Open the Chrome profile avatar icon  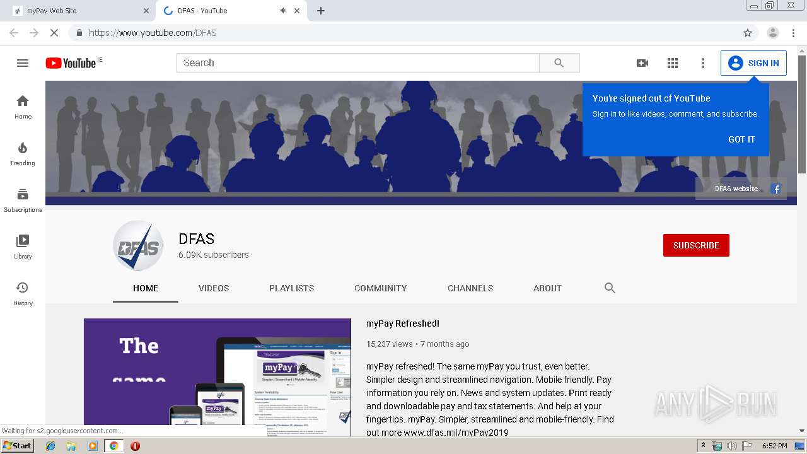(x=773, y=33)
